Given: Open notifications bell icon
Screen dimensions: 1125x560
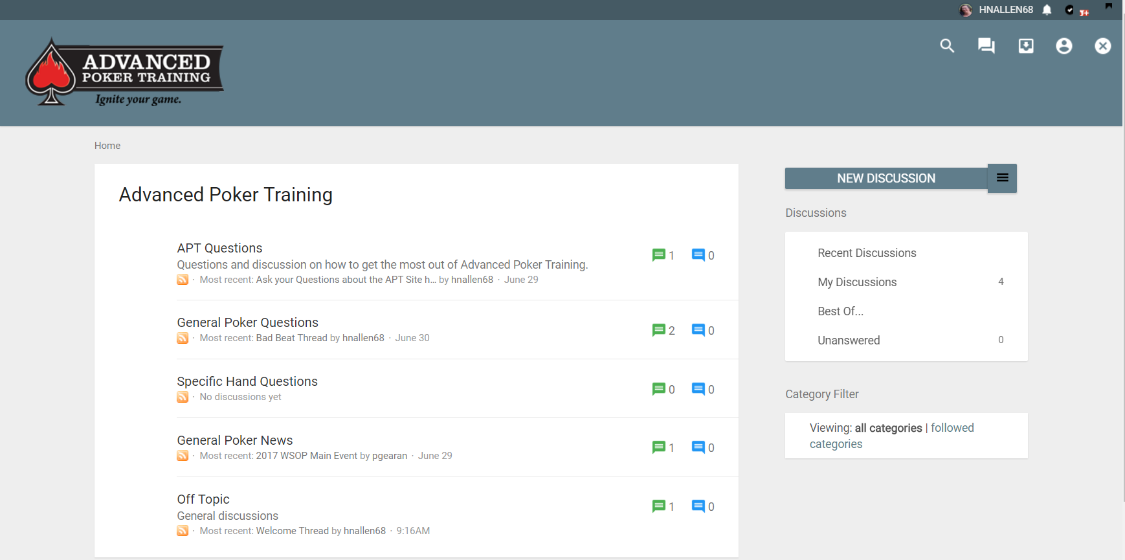Looking at the screenshot, I should click(x=1047, y=10).
